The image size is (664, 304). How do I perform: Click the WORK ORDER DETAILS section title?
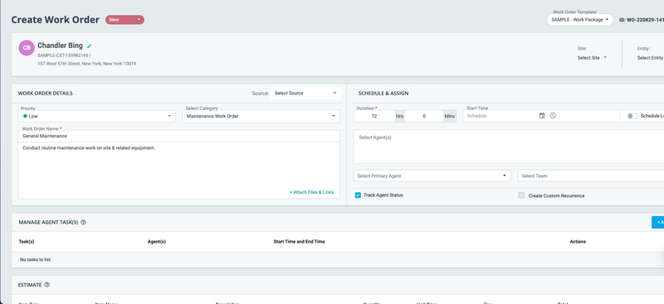coord(46,94)
